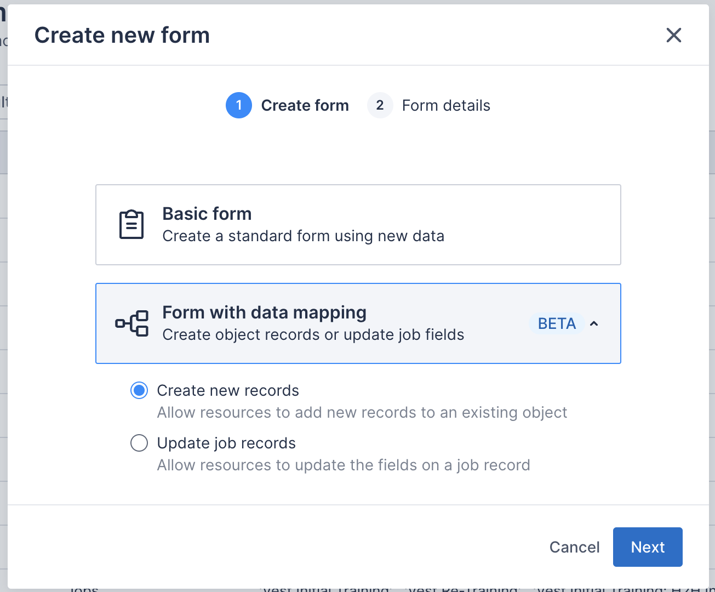Select the Create new records radio button
Screen dimensions: 715x592
pos(139,390)
